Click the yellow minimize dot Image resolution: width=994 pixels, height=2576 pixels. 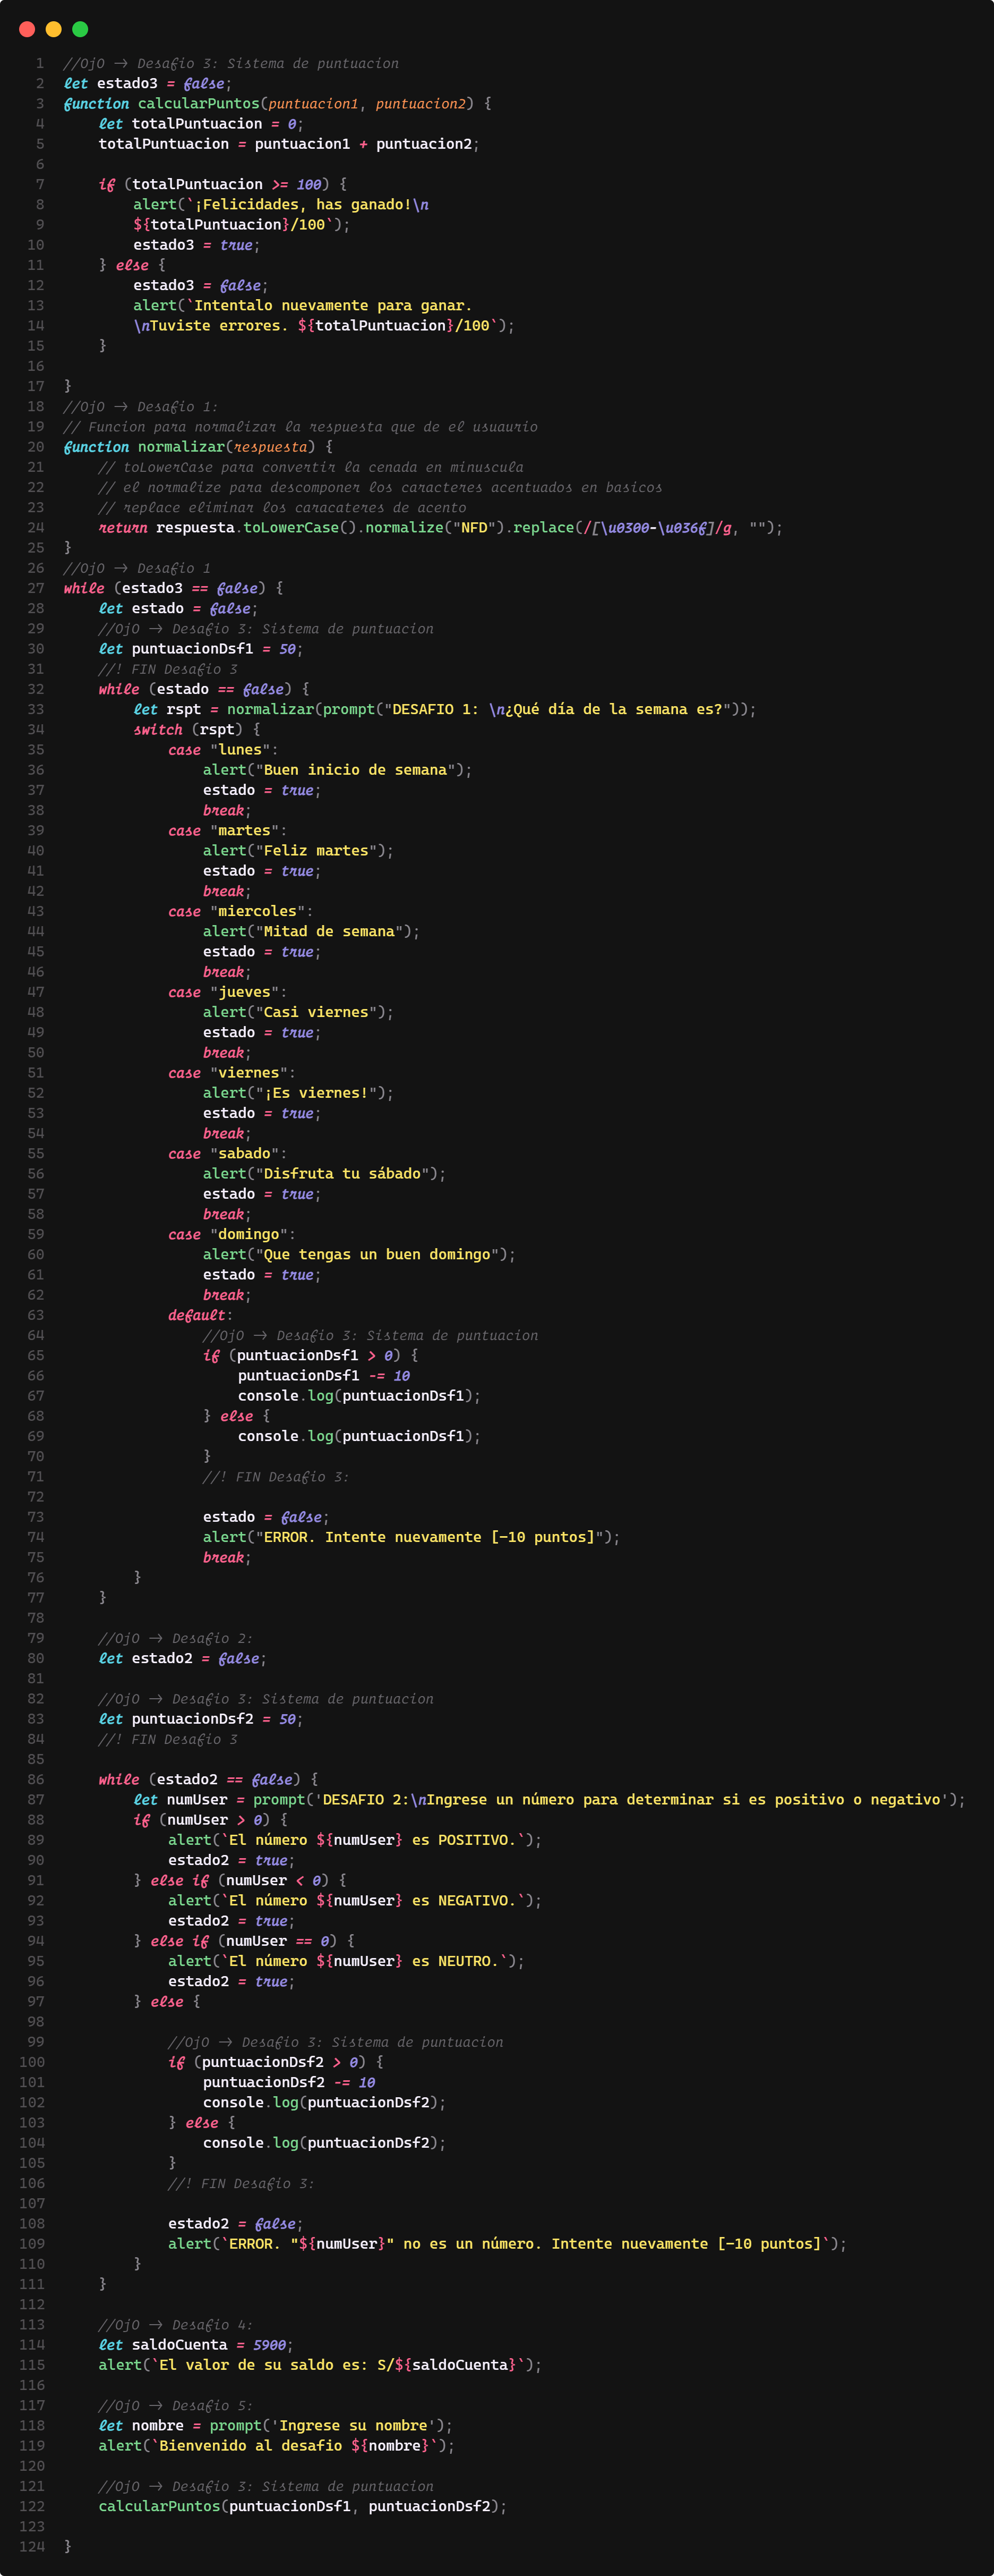click(54, 29)
